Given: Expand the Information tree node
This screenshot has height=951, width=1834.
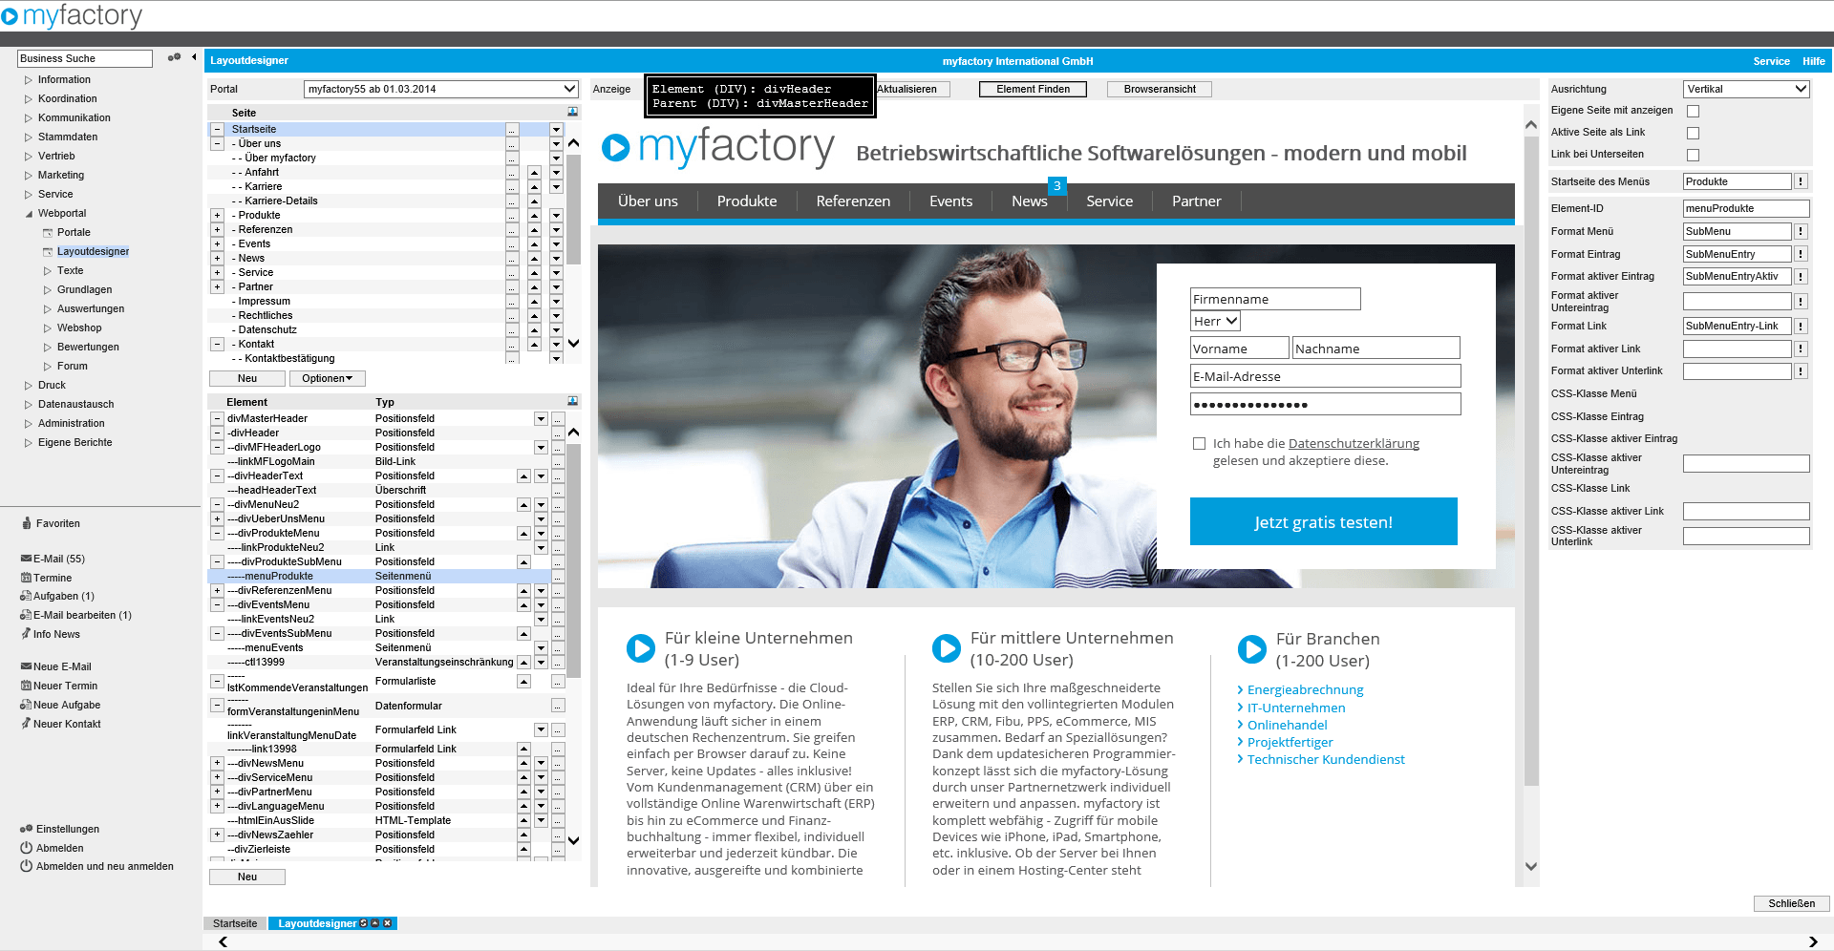Looking at the screenshot, I should (29, 80).
